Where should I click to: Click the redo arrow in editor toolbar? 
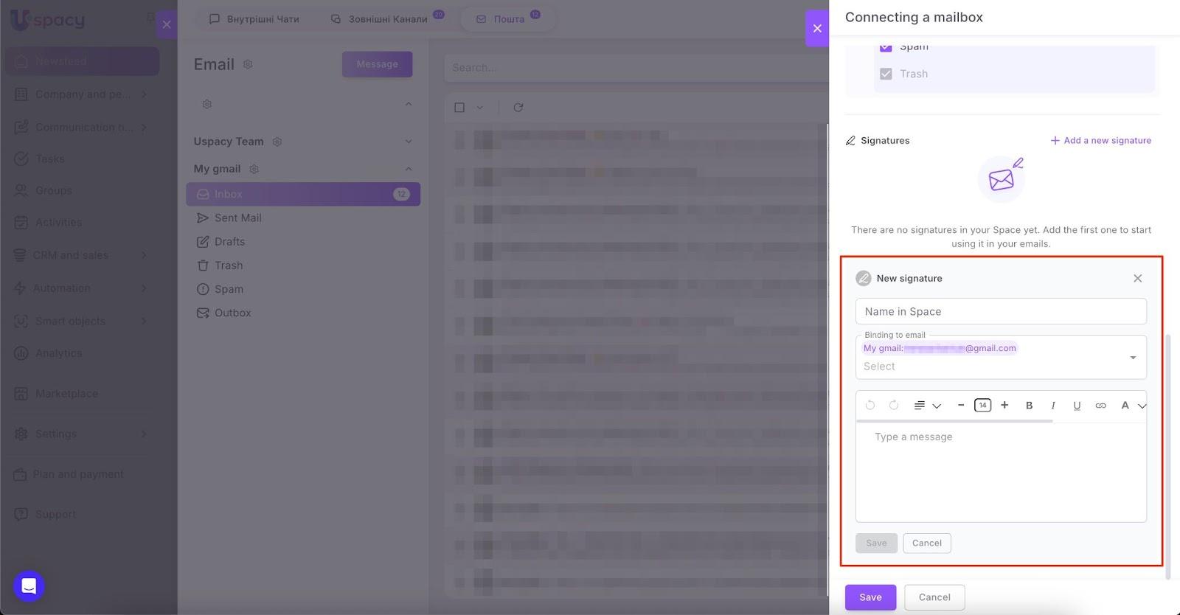click(894, 406)
